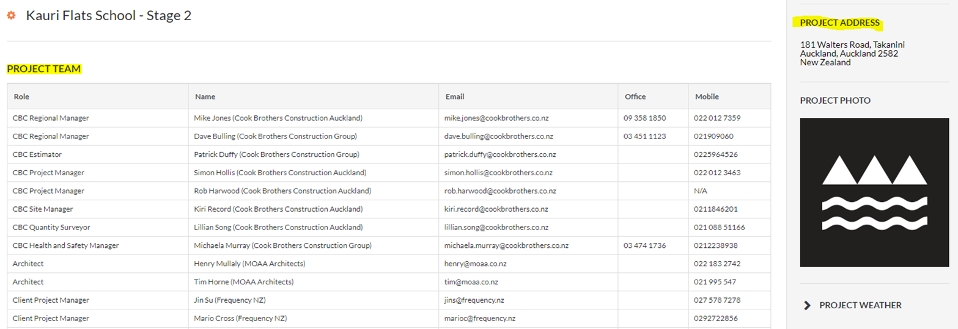The height and width of the screenshot is (329, 958).
Task: Click CBC Health and Safety Manager role
Action: [66, 246]
